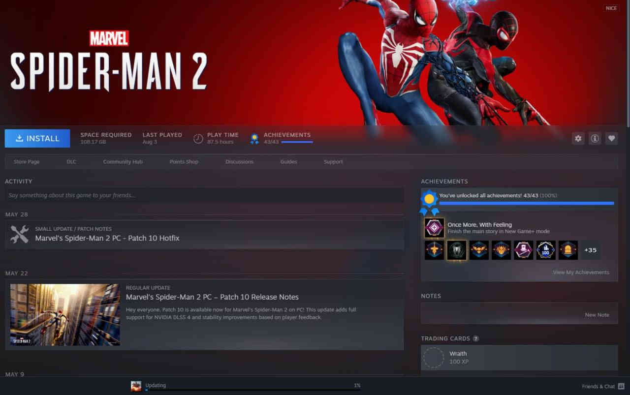This screenshot has height=395, width=630.
Task: Click the level 100 badge achievement icon
Action: [546, 250]
